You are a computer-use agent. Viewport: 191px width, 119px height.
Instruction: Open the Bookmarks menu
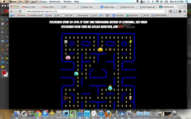tap(55, 2)
